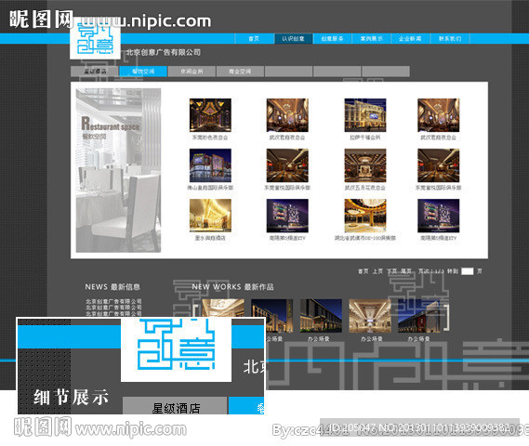Screen dimensions: 529x446
Task: Open the 湖北省武汉市 OK-100 俱乐部 thumbnail
Action: coord(365,216)
